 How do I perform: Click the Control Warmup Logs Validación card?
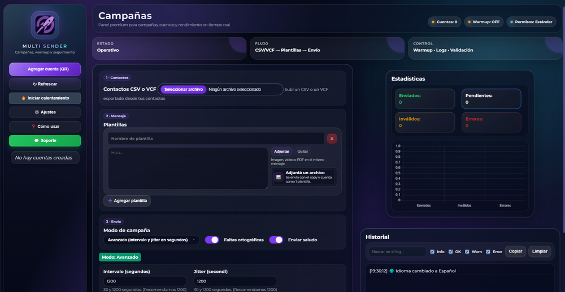[x=485, y=48]
